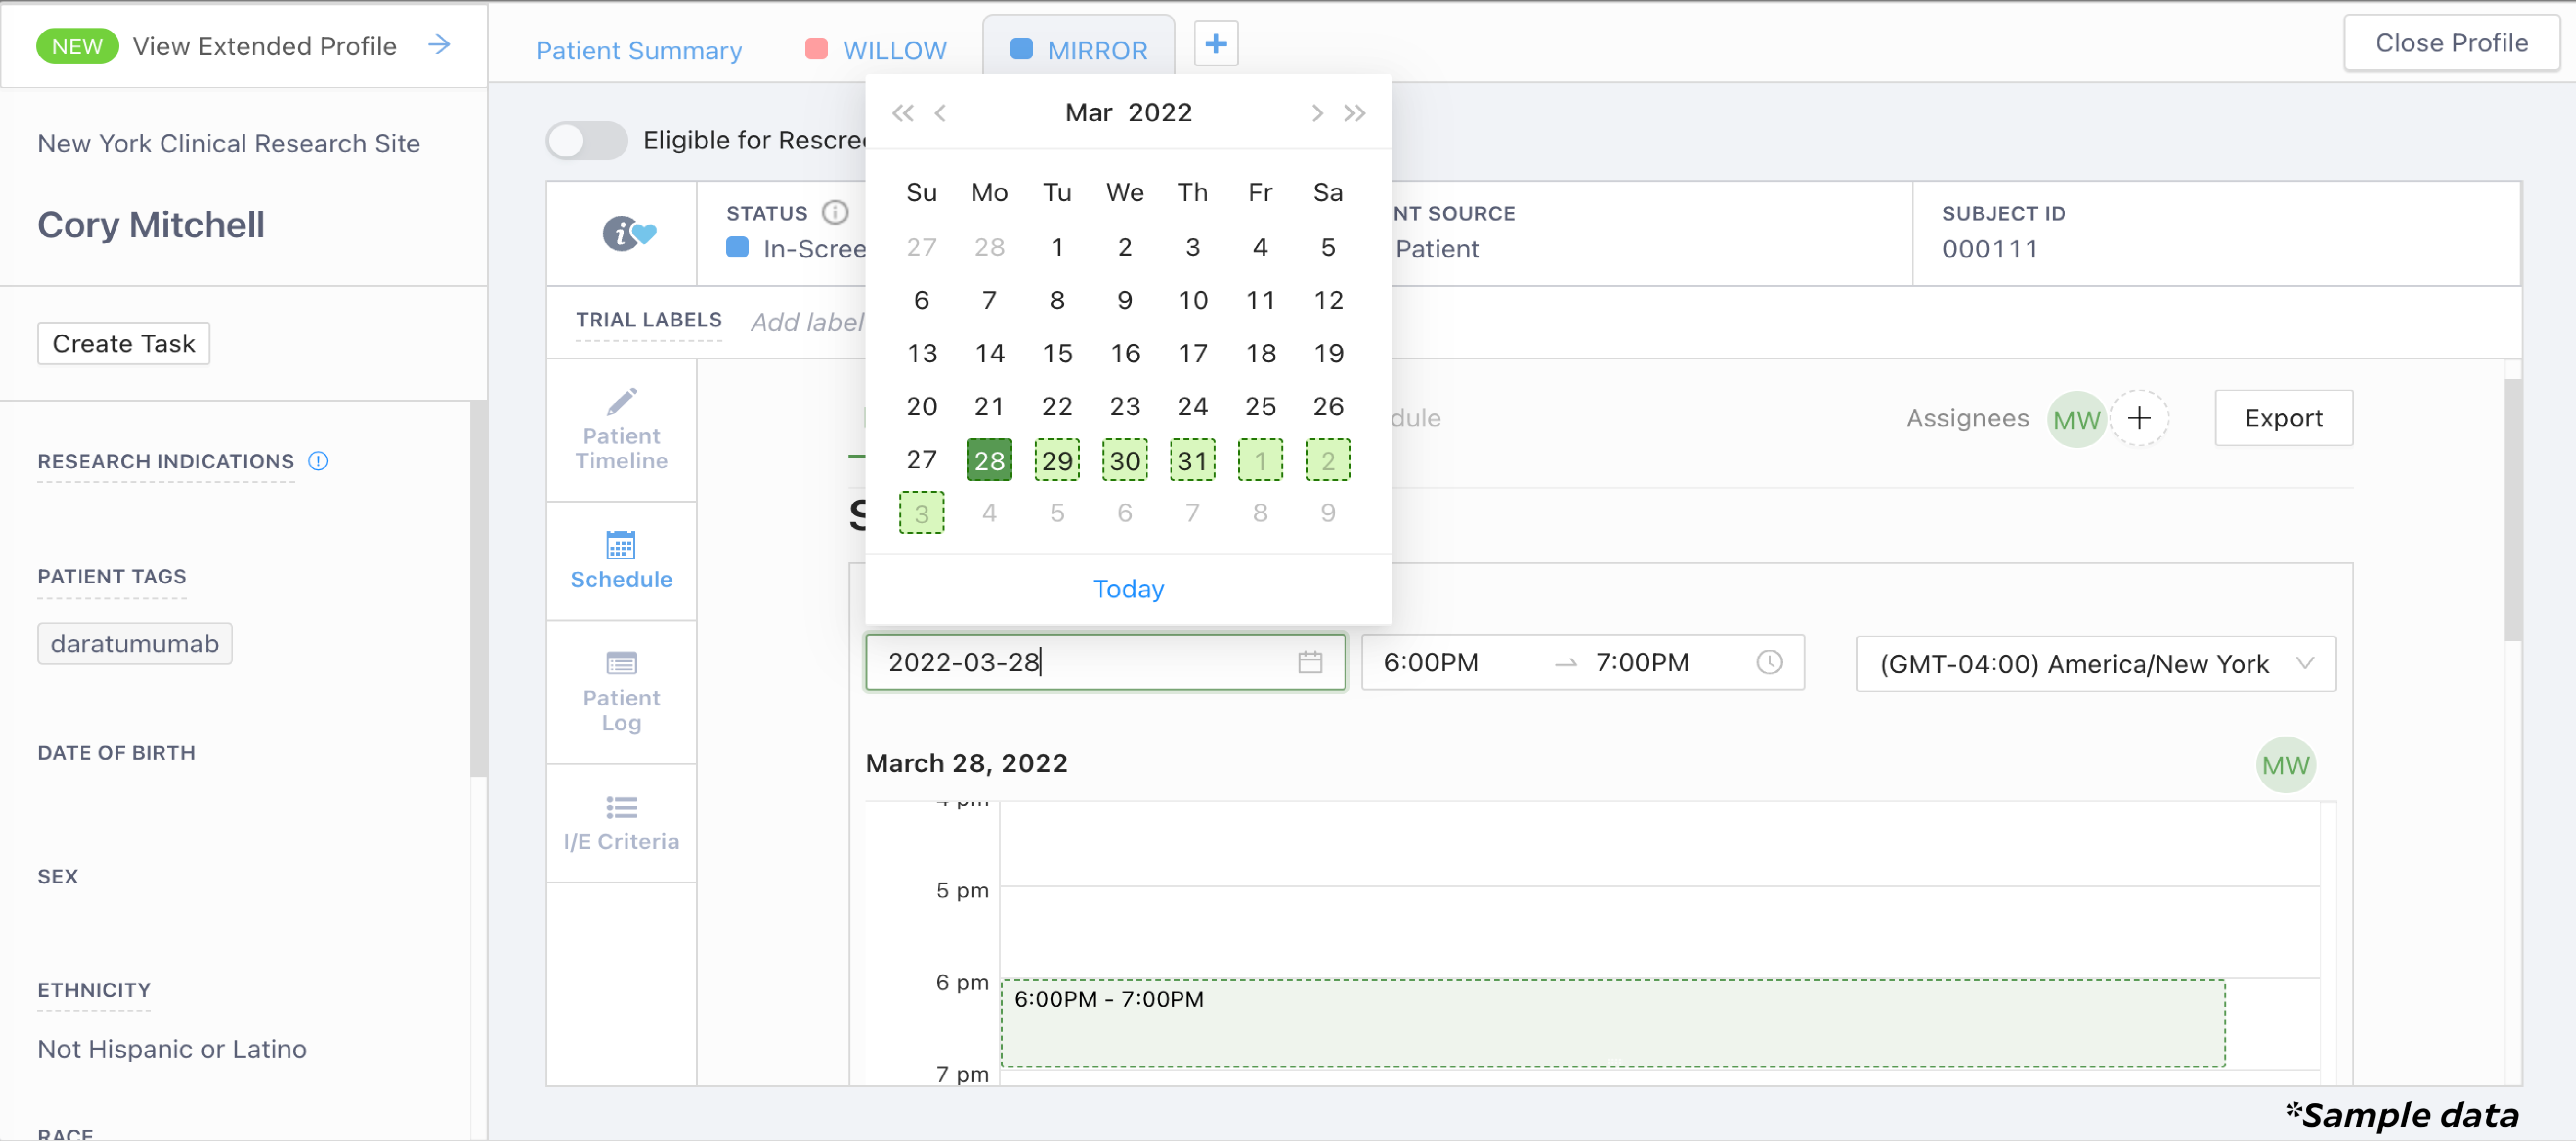Select April 3 highlighted date

[x=922, y=514]
